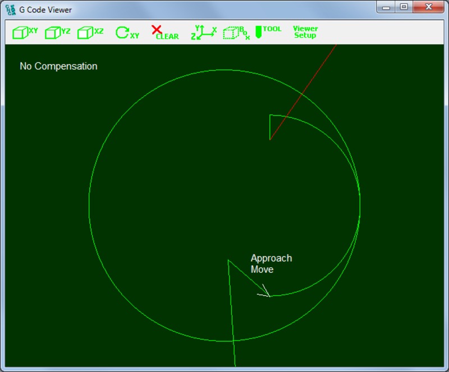The height and width of the screenshot is (372, 449).
Task: Clear the toolpath with the red X
Action: (164, 33)
